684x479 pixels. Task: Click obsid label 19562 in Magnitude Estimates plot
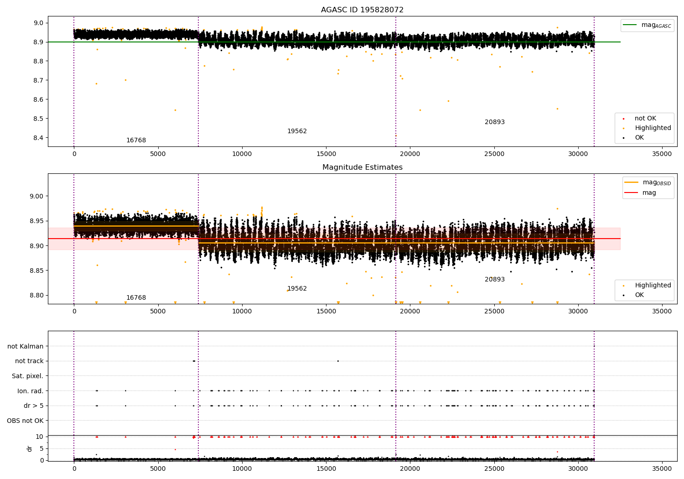click(297, 289)
